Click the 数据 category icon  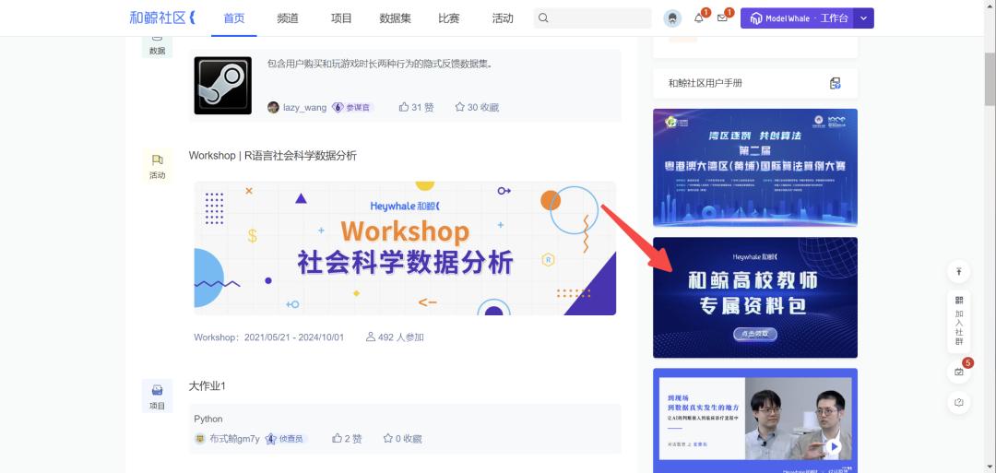[157, 48]
